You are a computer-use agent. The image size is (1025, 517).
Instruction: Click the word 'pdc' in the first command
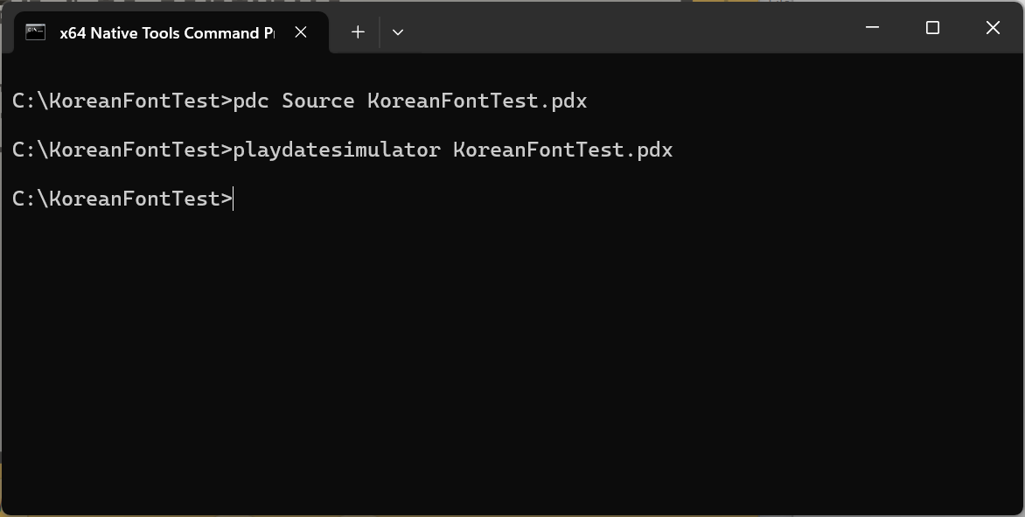pos(251,101)
